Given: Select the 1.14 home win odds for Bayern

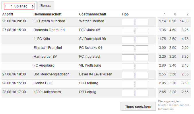Looking at the screenshot, I should click(x=162, y=21).
